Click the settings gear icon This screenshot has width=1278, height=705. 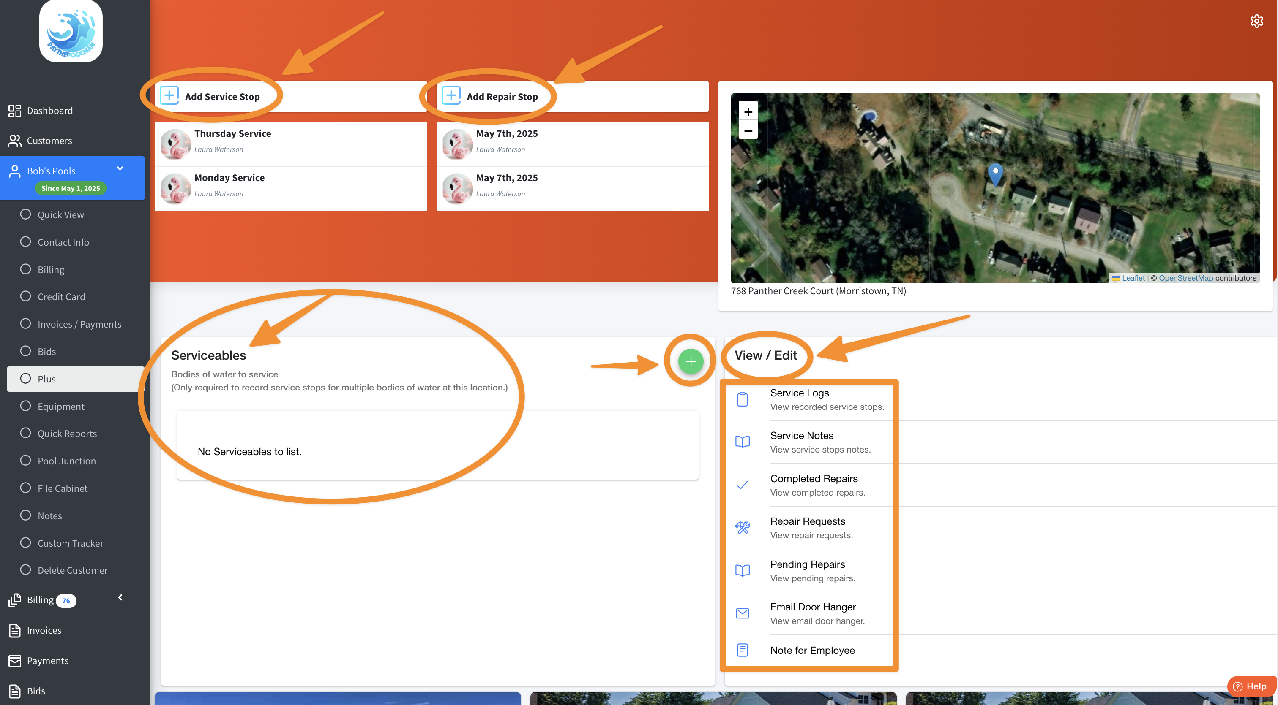[1256, 21]
